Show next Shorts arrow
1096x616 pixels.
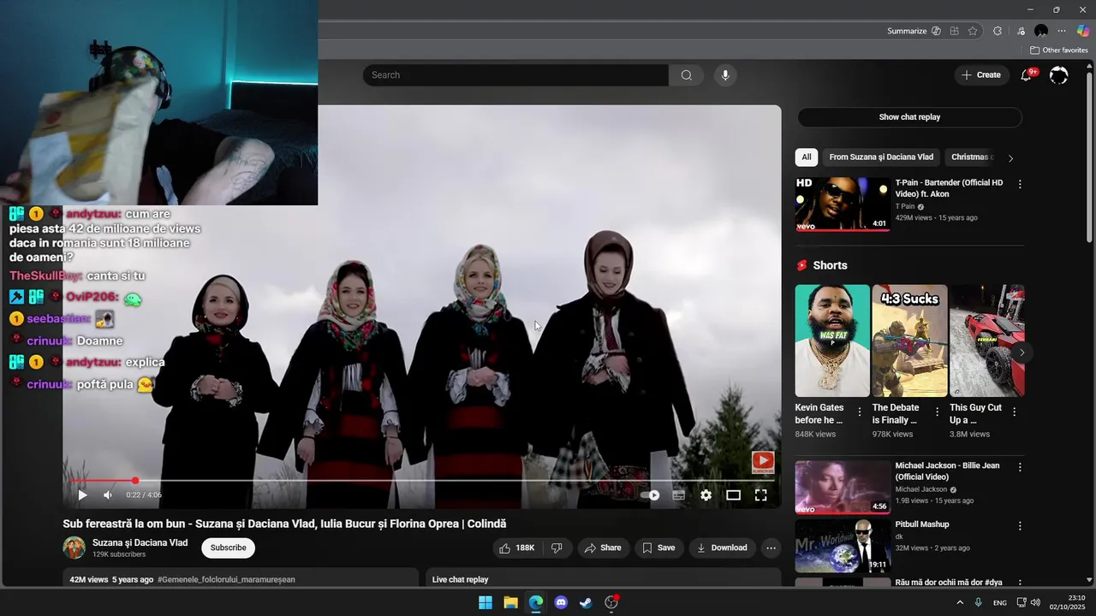1022,352
